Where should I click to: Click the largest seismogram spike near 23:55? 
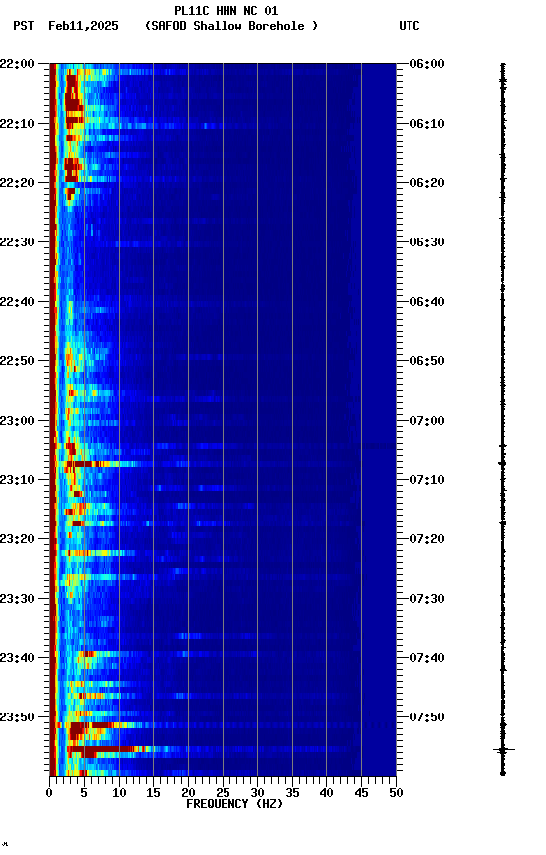point(502,750)
